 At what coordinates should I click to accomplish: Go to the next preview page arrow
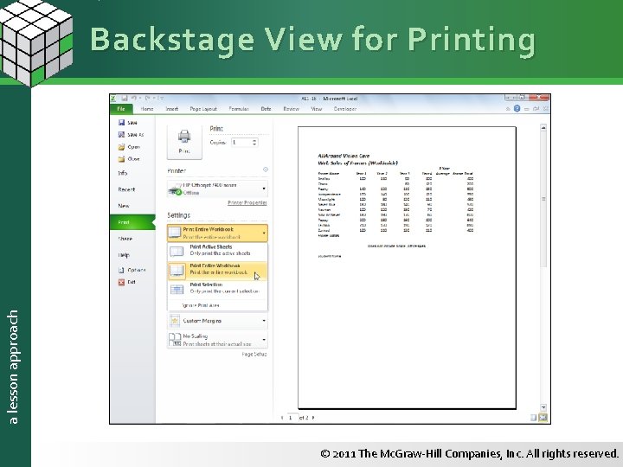tap(313, 418)
